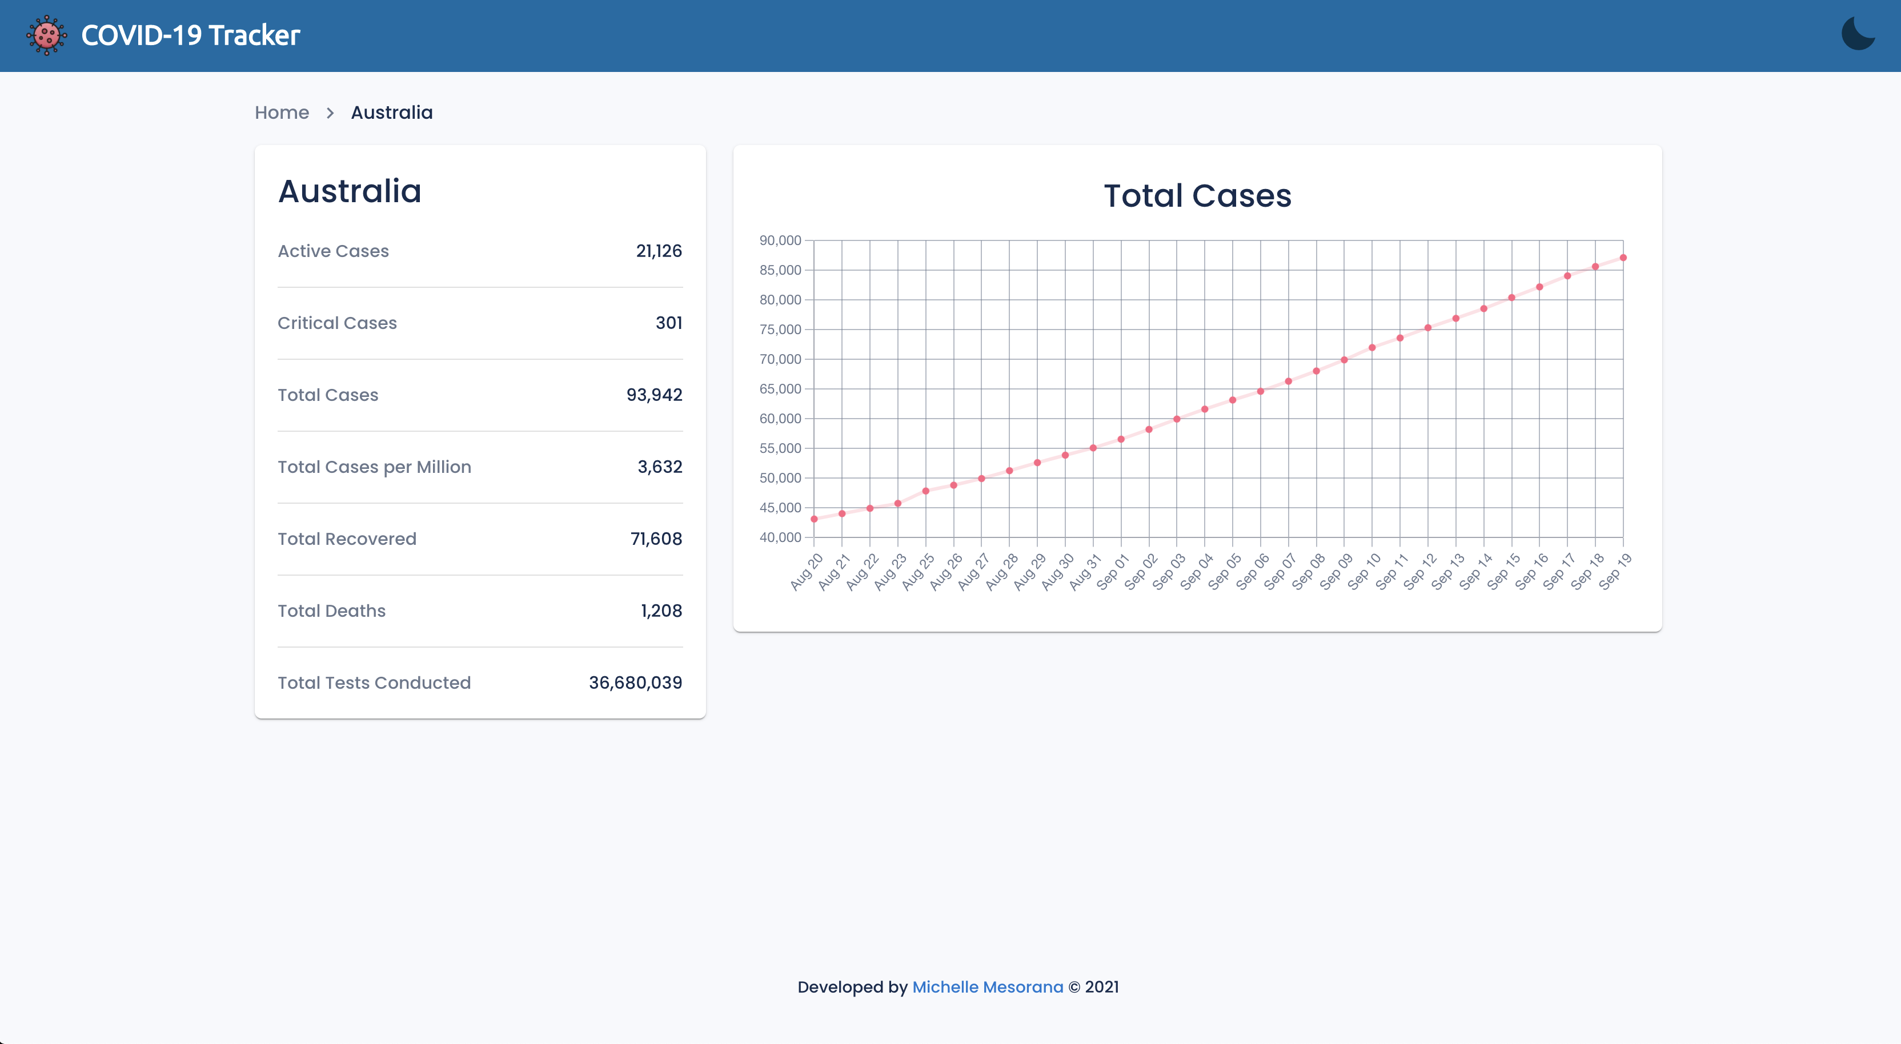Click the breadcrumb chevron separator
This screenshot has width=1901, height=1044.
330,113
